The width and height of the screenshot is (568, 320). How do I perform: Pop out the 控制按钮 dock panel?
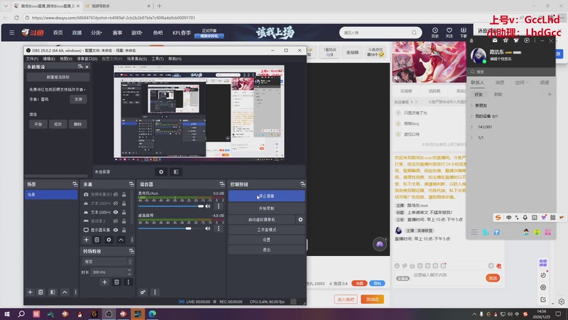click(x=302, y=184)
